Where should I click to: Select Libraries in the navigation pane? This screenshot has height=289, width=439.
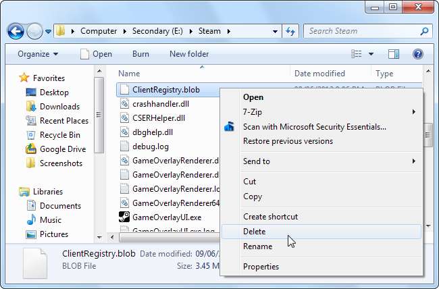click(x=48, y=192)
